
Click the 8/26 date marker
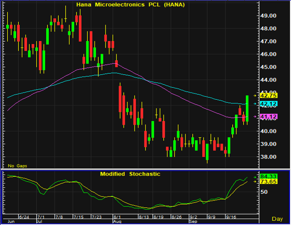pos(177,217)
